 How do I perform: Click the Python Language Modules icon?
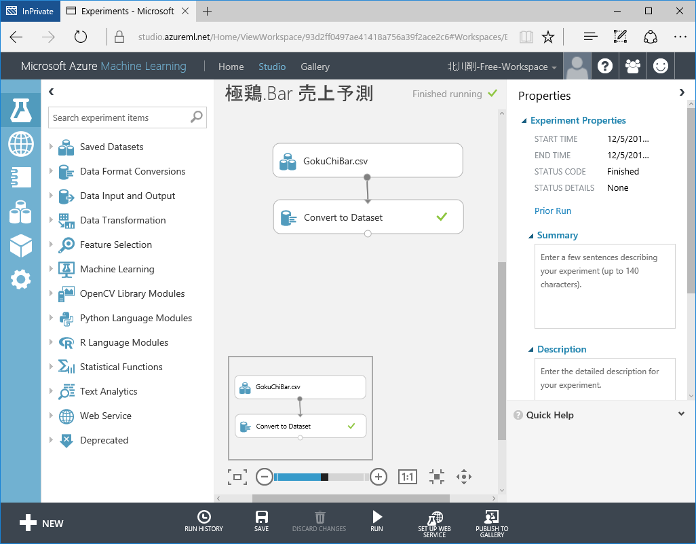coord(66,319)
